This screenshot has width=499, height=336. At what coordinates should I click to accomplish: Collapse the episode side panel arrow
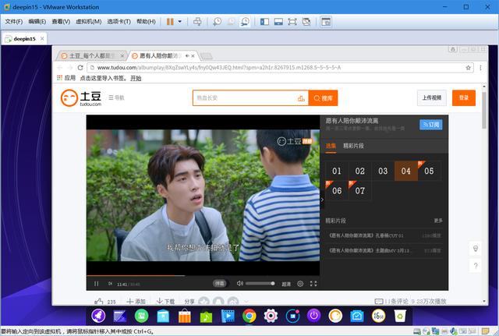(322, 200)
